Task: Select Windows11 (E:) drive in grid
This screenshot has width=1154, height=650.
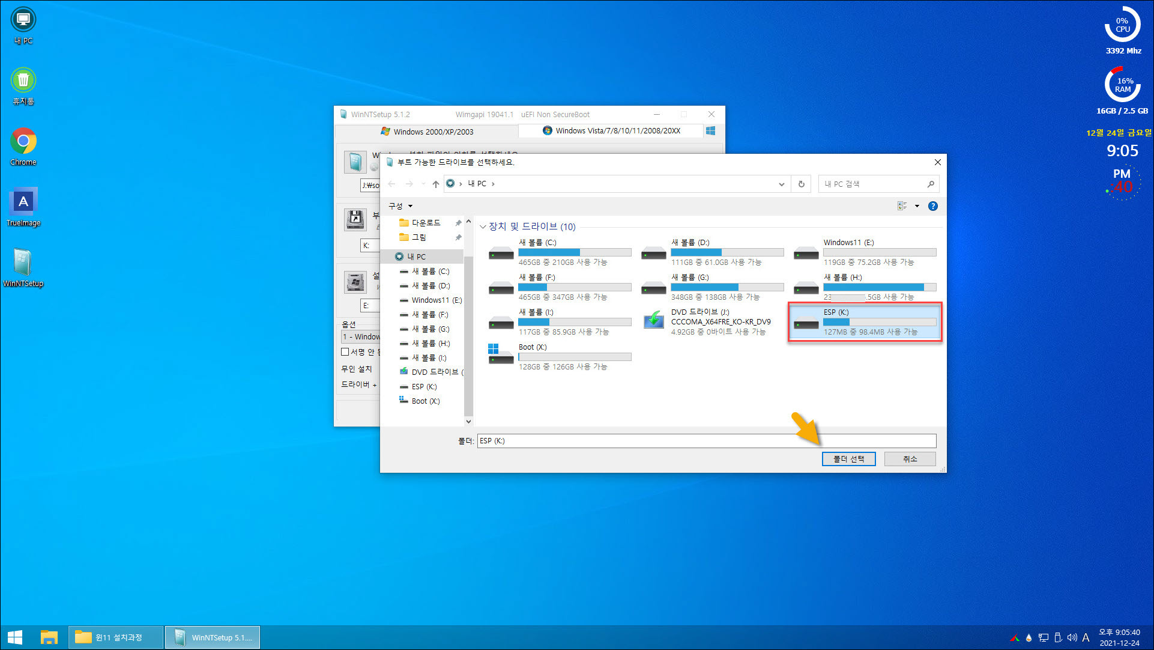Action: coord(865,252)
